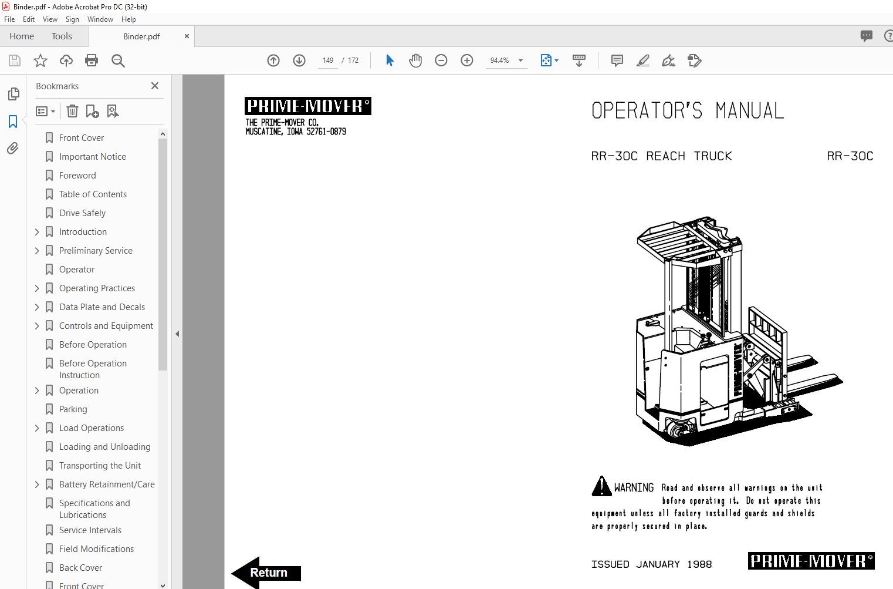
Task: Add a new bookmark icon
Action: point(93,111)
